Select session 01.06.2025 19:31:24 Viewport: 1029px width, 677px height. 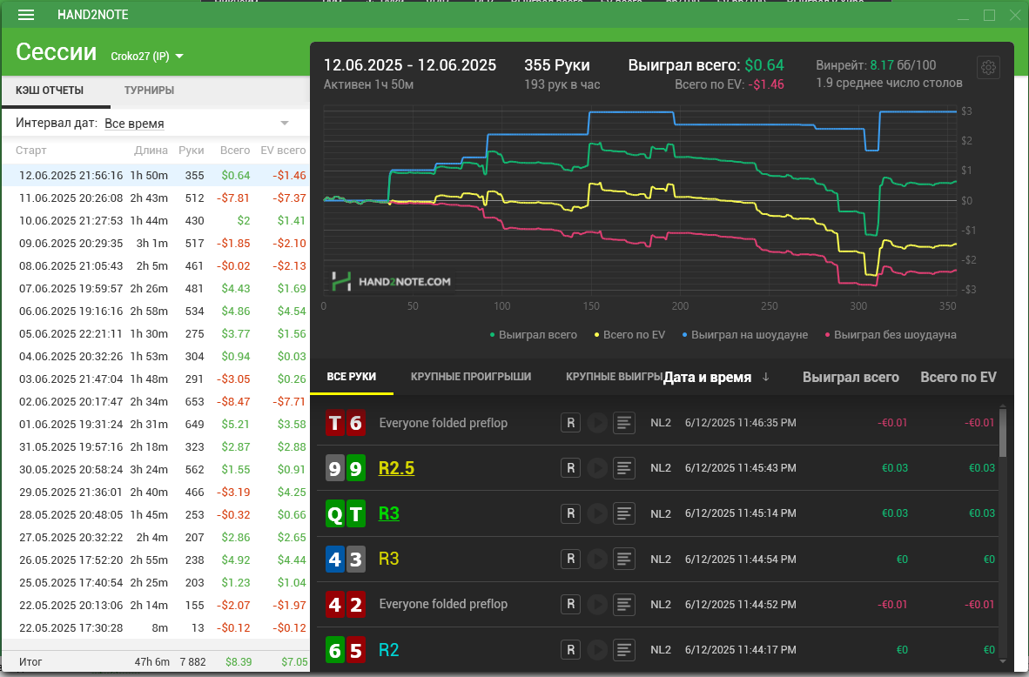(x=156, y=425)
